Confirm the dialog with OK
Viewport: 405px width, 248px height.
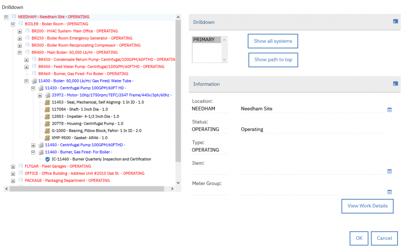(x=359, y=238)
